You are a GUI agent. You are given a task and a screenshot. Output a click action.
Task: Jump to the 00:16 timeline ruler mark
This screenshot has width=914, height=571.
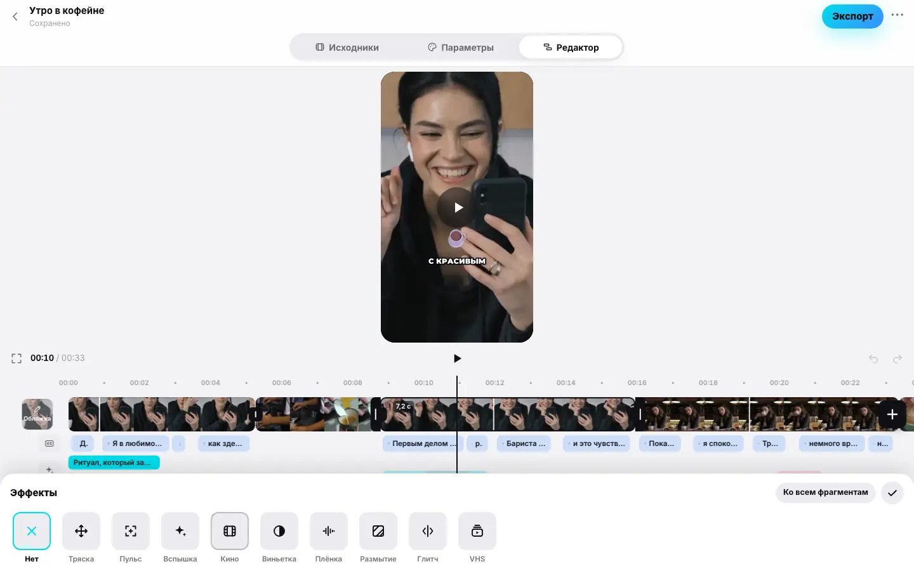pyautogui.click(x=637, y=383)
